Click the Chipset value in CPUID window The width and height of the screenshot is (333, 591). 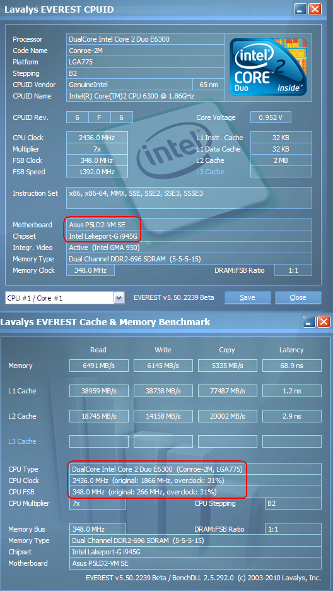189,236
